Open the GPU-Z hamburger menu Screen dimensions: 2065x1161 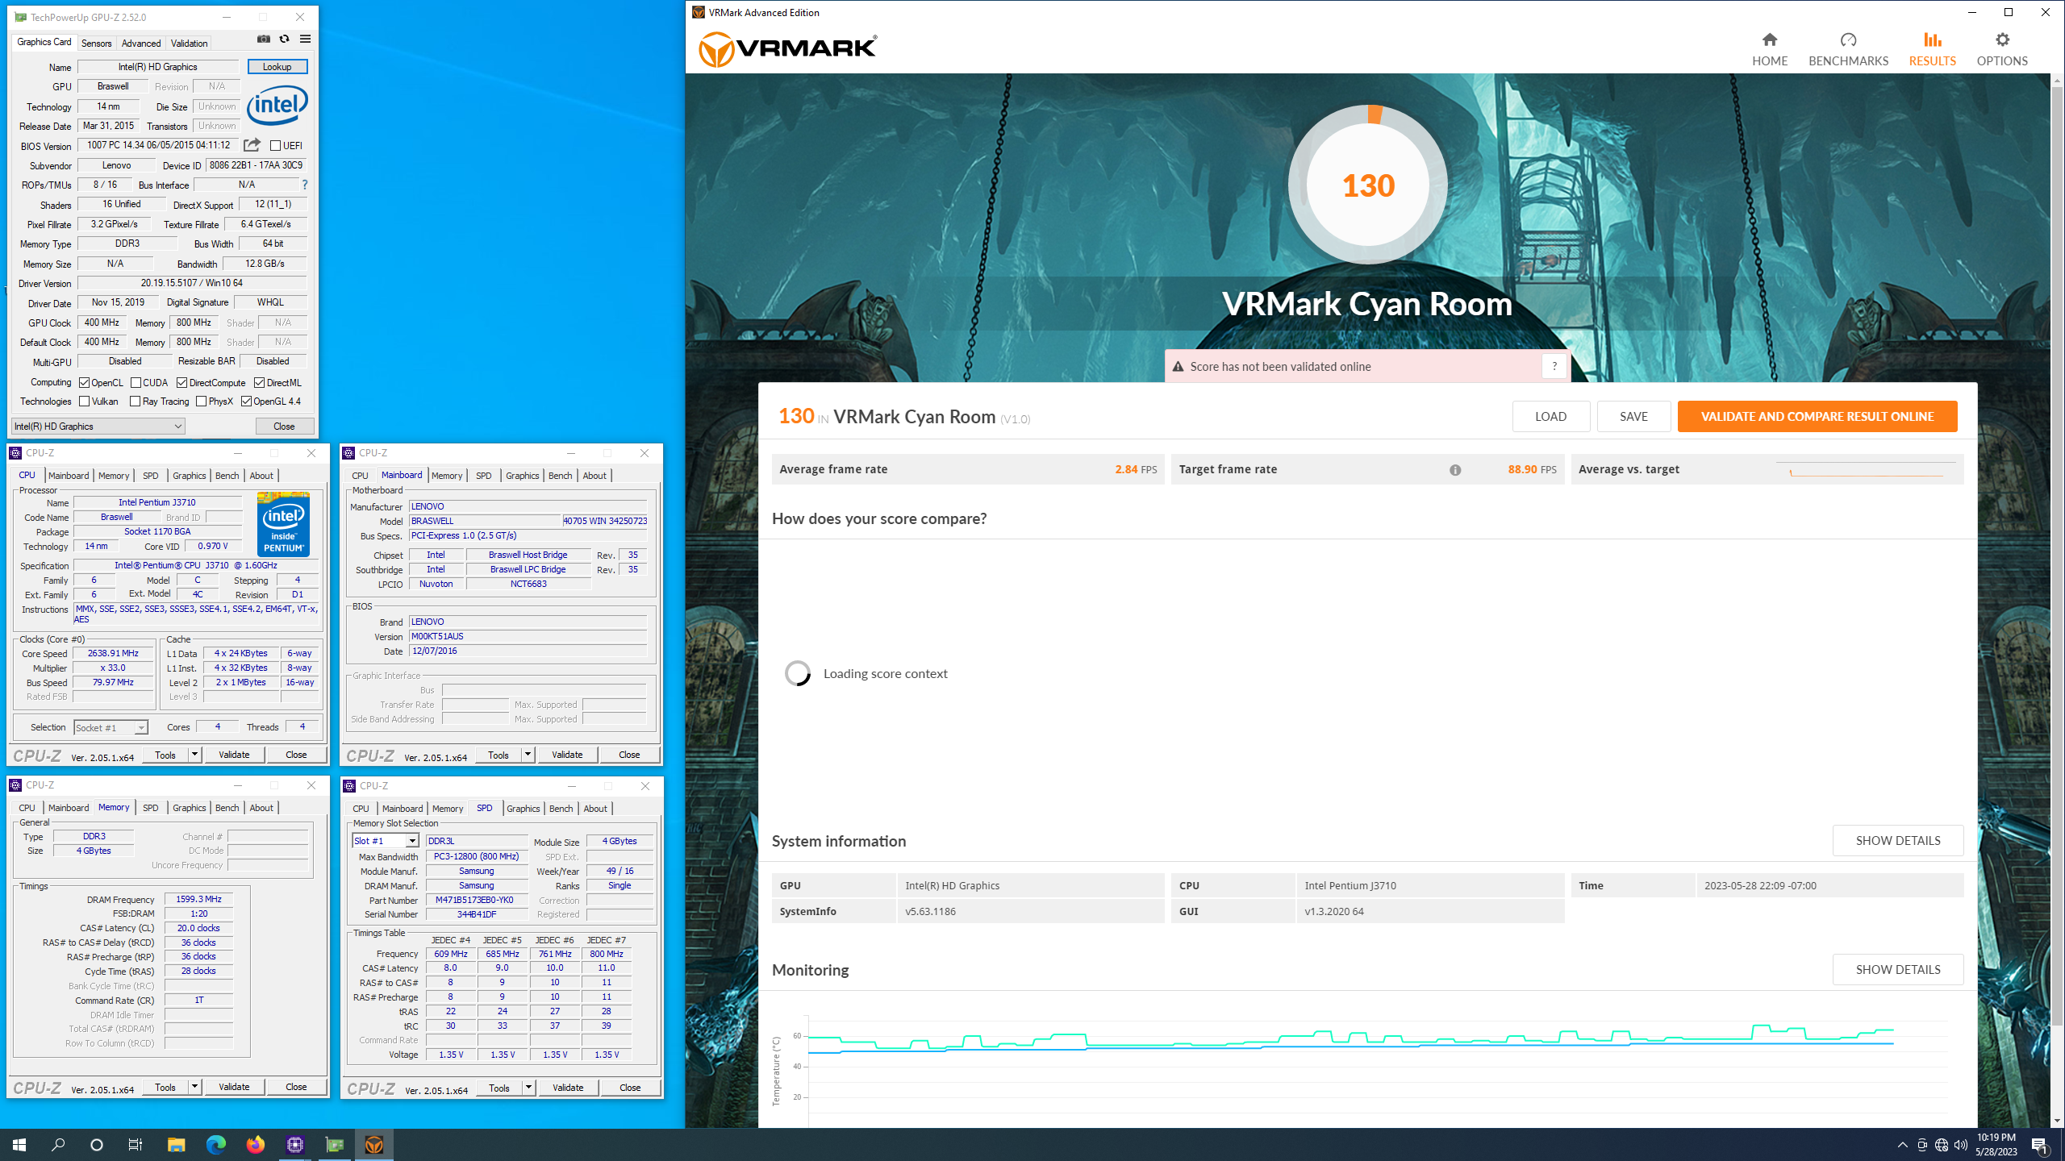click(x=305, y=39)
